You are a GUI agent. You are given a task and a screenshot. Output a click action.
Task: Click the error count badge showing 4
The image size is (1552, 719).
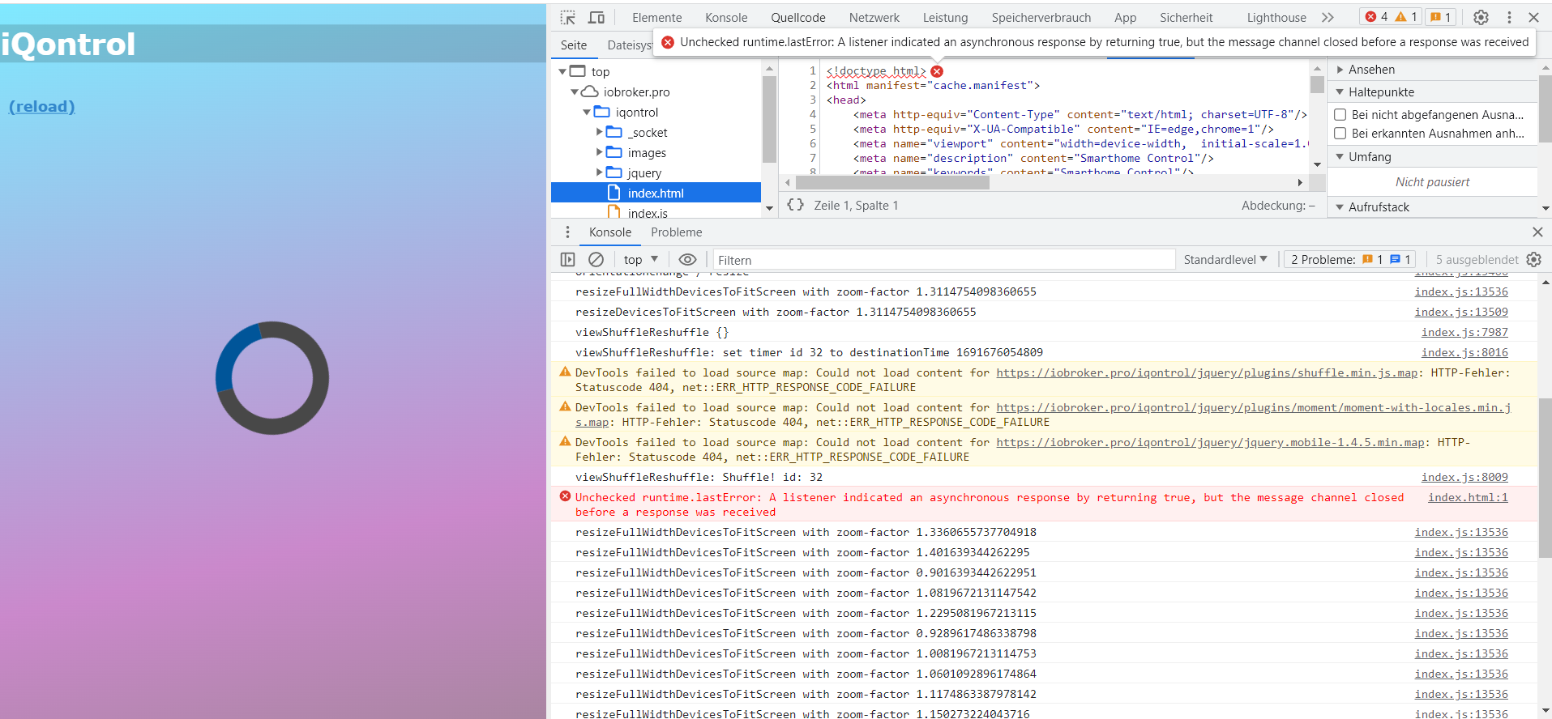(1376, 17)
